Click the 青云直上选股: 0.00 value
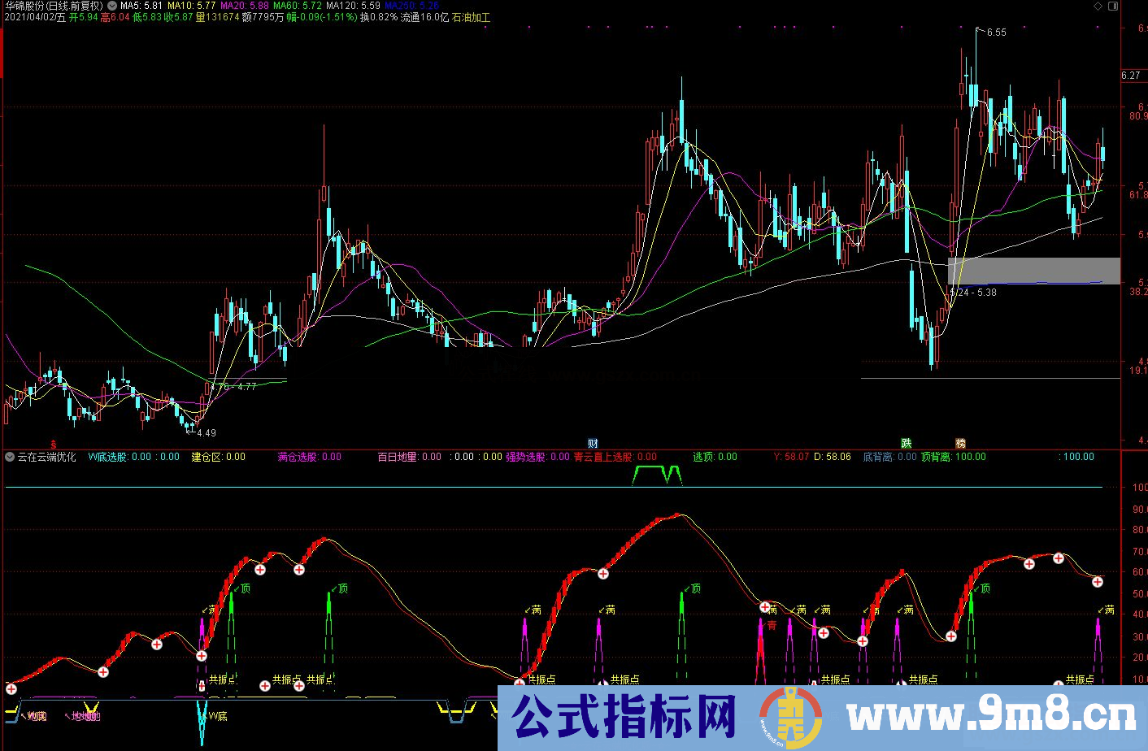This screenshot has width=1148, height=751. click(x=615, y=457)
